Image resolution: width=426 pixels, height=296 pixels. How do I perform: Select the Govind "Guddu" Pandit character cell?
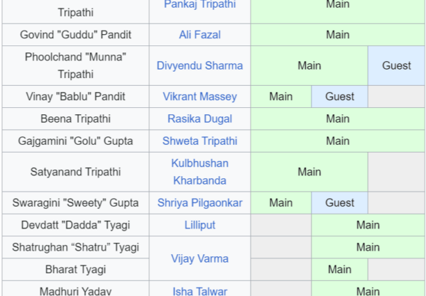[75, 35]
